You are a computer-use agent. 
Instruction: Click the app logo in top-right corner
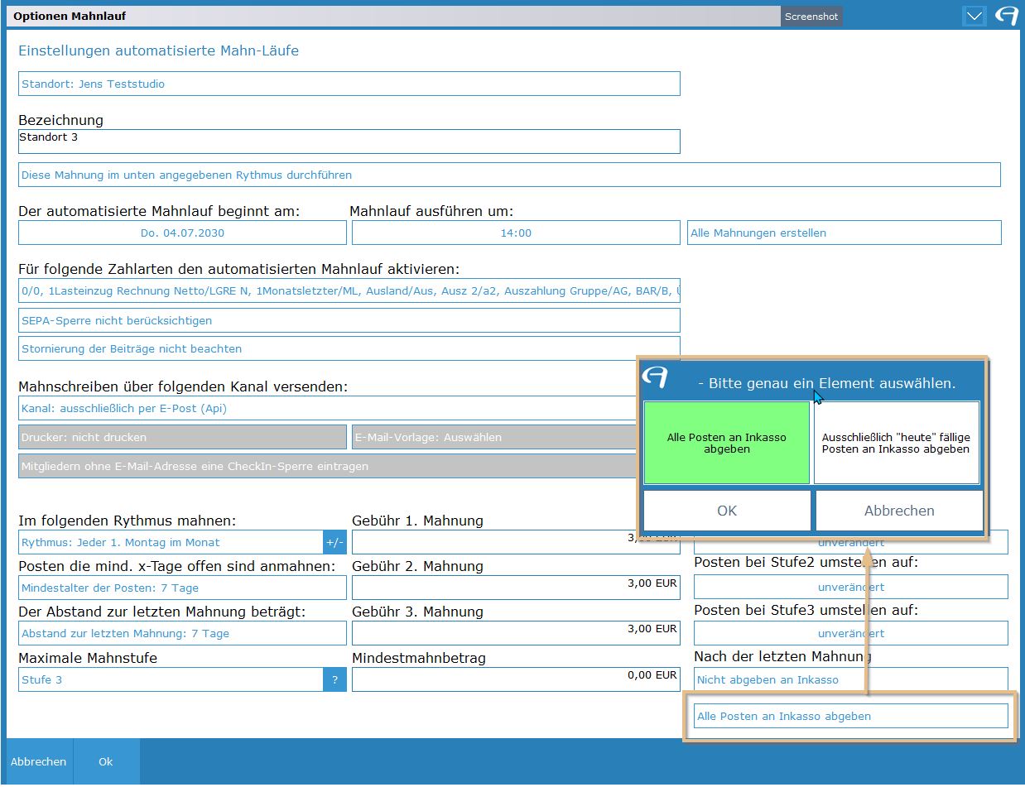1006,16
